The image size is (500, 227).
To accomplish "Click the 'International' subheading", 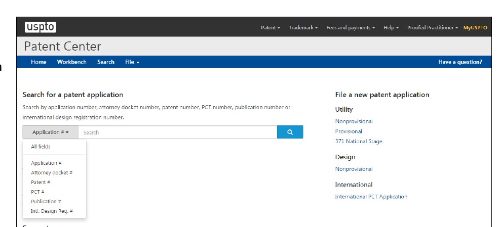I will coord(354,185).
